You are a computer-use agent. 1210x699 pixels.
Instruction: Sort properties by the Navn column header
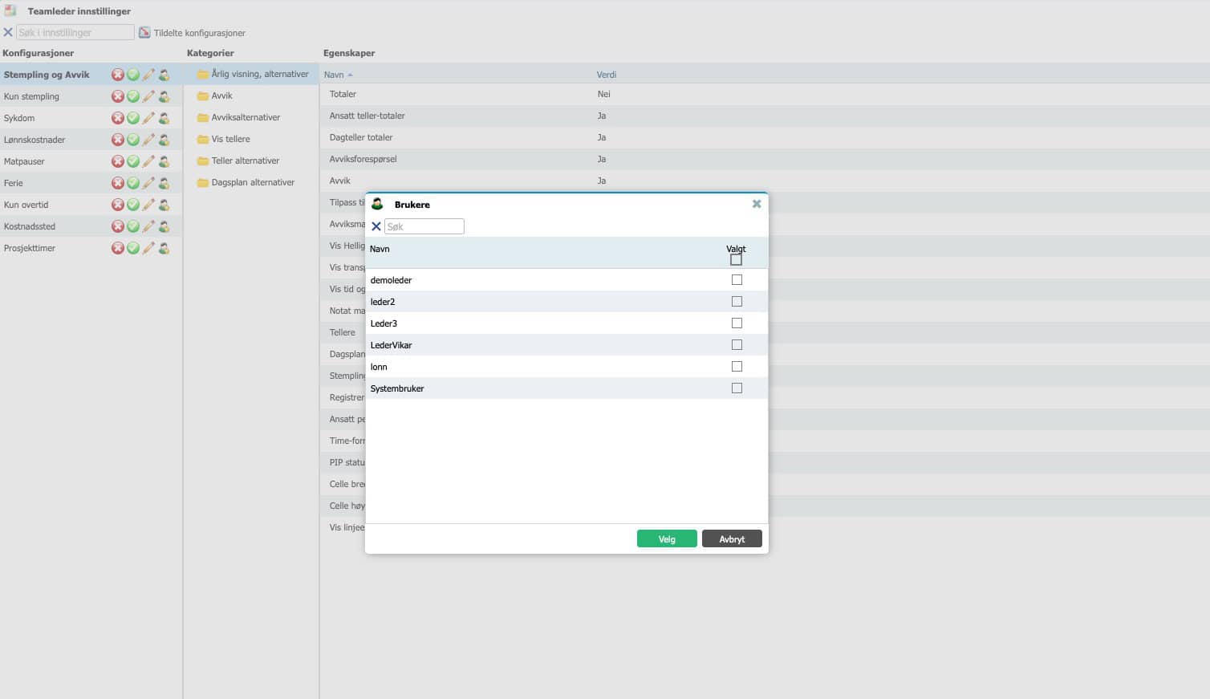click(x=334, y=75)
